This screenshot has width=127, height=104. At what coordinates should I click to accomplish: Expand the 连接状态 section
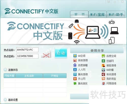[5, 70]
